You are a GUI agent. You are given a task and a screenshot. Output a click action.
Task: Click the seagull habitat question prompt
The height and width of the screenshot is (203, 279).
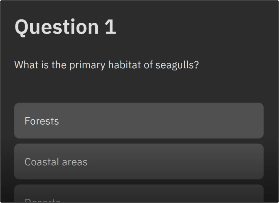(x=106, y=65)
